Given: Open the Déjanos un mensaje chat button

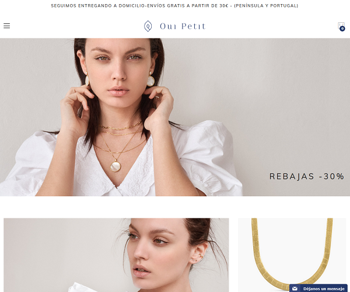Looking at the screenshot, I should [318, 288].
